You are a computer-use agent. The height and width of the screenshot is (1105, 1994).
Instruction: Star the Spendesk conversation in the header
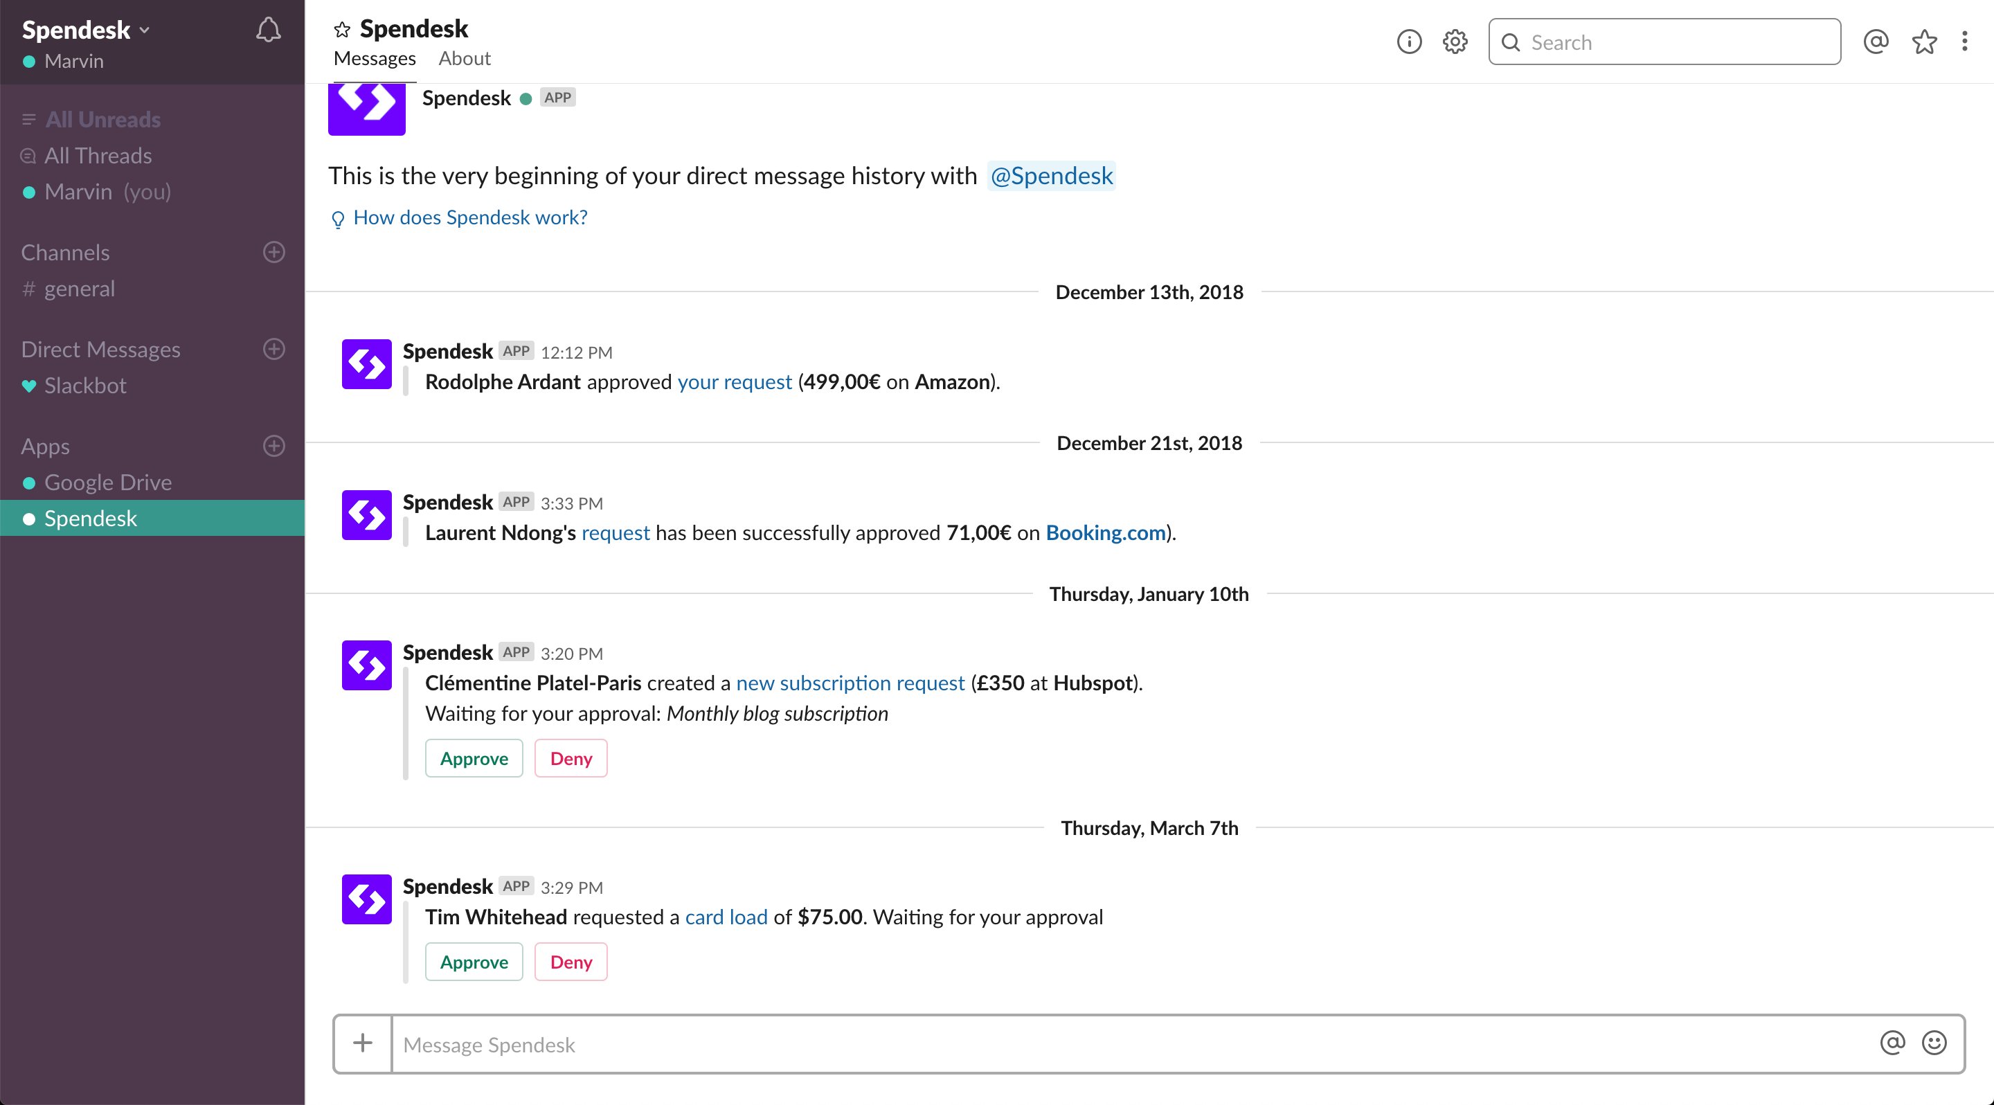pyautogui.click(x=341, y=29)
